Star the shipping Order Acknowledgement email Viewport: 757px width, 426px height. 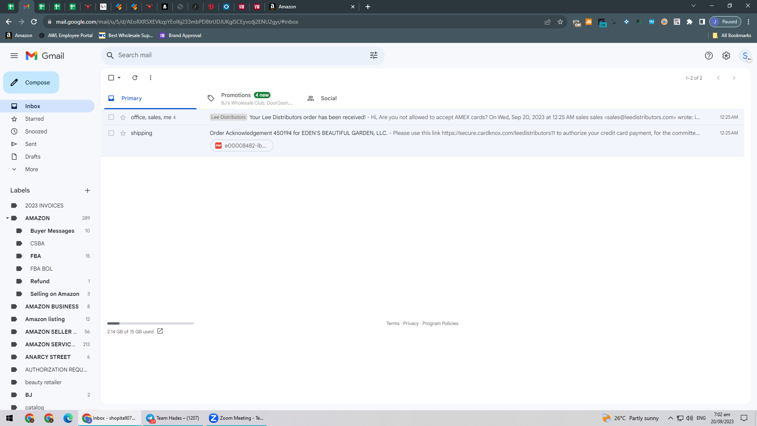(123, 133)
